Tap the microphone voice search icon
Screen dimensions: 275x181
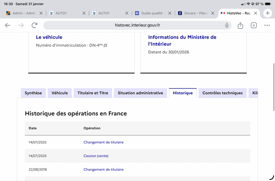(x=227, y=25)
